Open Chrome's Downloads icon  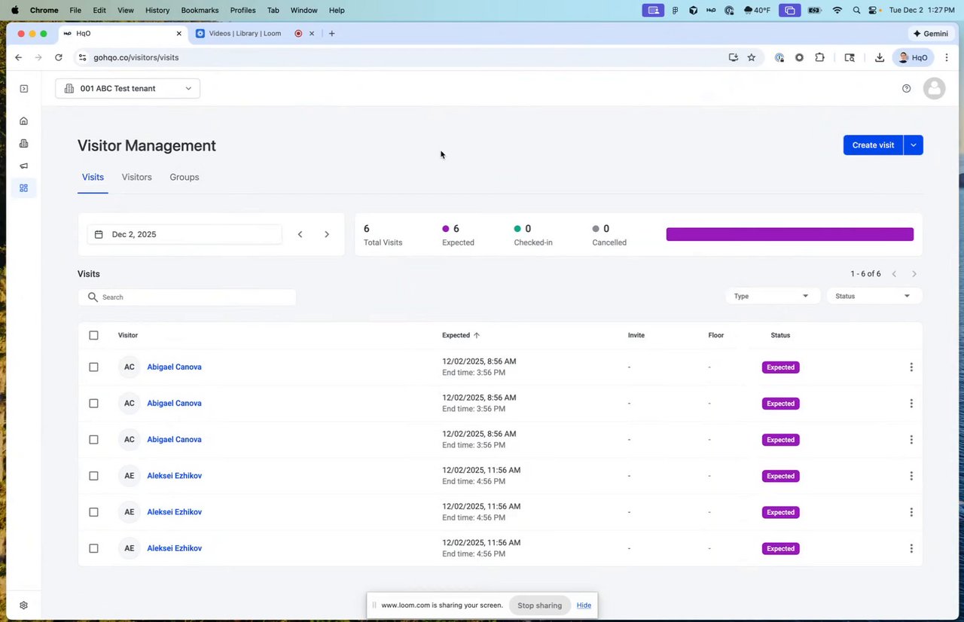coord(879,57)
